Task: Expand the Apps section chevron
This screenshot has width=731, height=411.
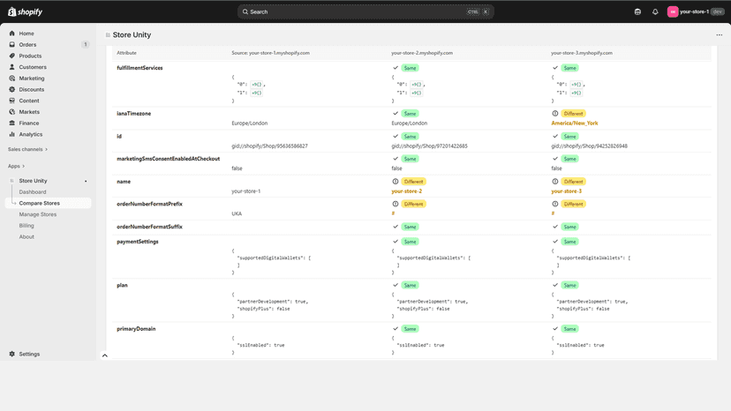Action: pyautogui.click(x=23, y=166)
